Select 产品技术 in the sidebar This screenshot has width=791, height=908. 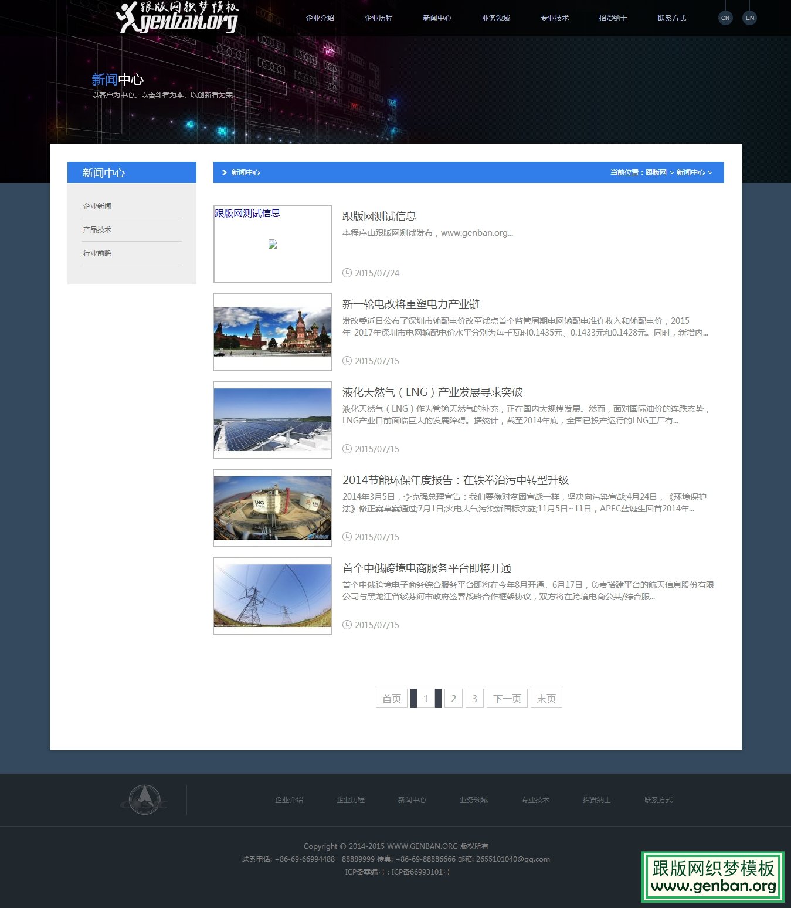[x=97, y=229]
